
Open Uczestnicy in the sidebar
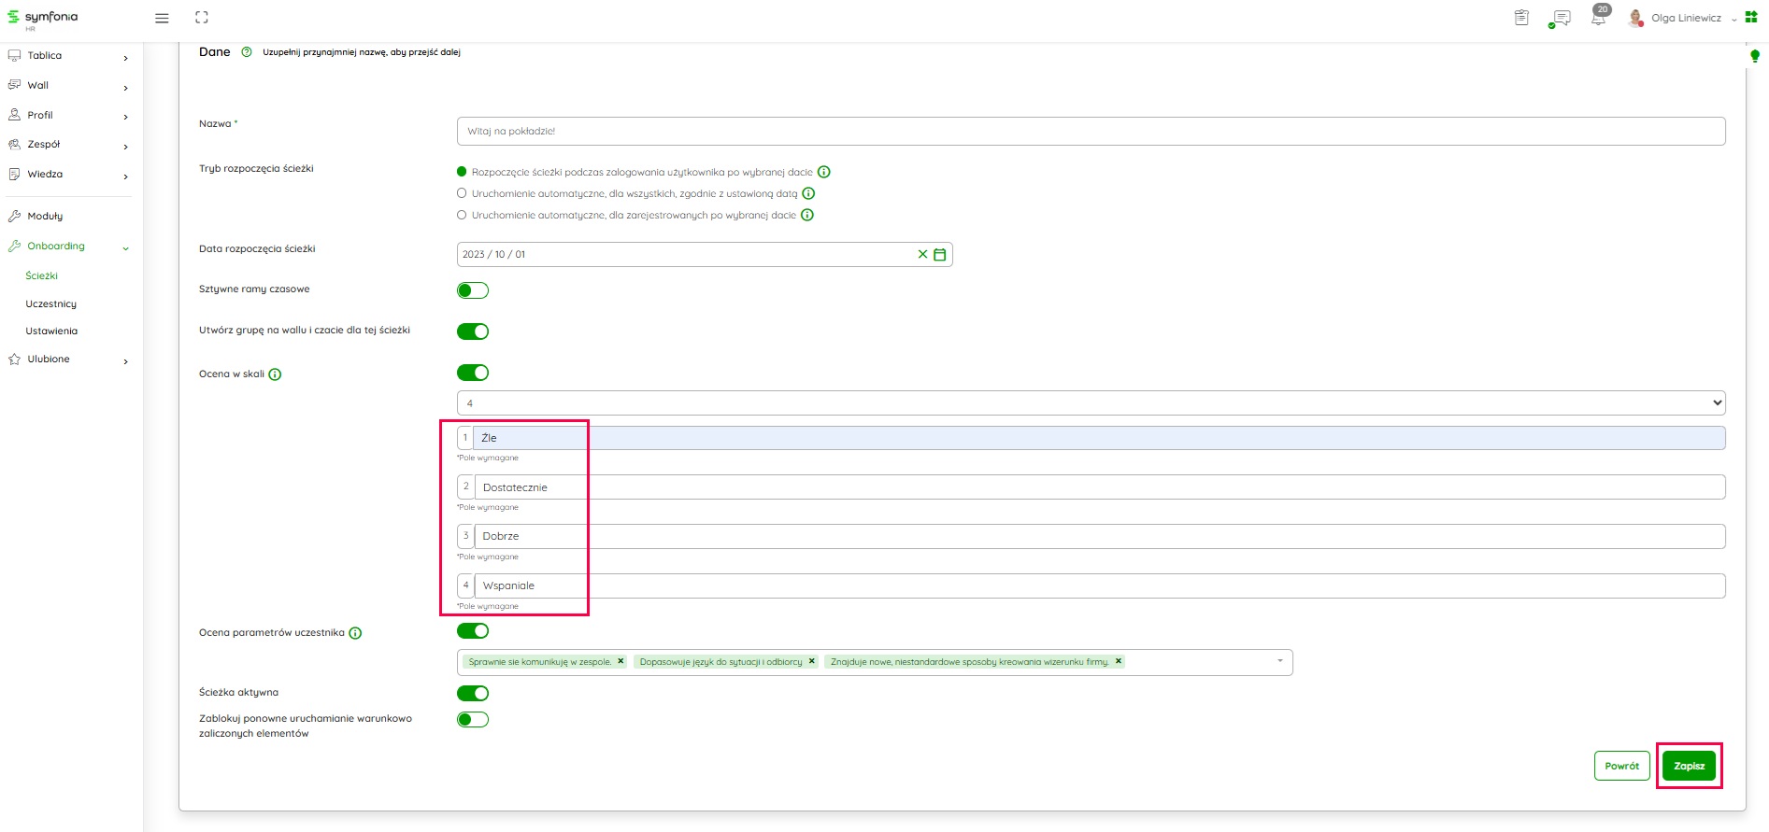[x=51, y=303]
